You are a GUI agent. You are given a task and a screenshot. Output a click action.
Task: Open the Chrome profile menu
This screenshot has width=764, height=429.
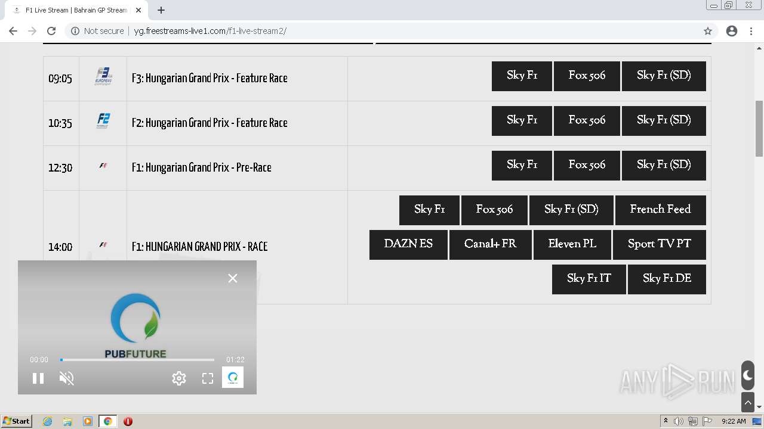click(732, 31)
